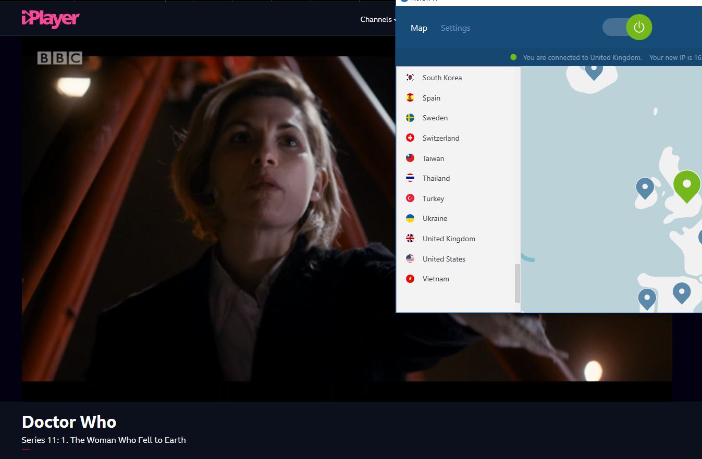
Task: Click the South Korea flag icon
Action: tap(410, 77)
